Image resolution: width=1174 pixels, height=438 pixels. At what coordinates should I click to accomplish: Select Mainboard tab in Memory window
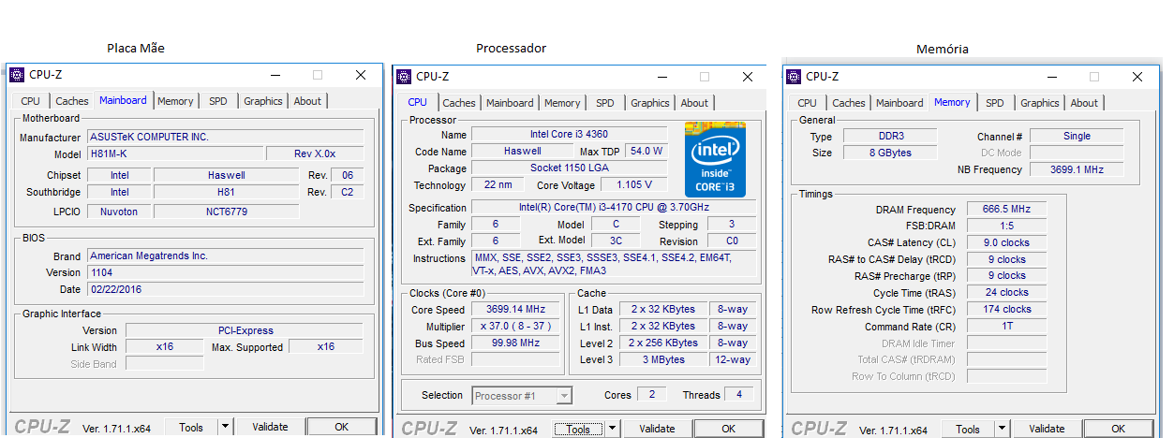click(899, 103)
